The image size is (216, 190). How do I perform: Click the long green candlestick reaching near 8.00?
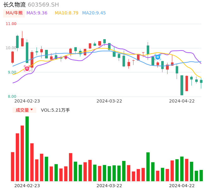(182, 85)
